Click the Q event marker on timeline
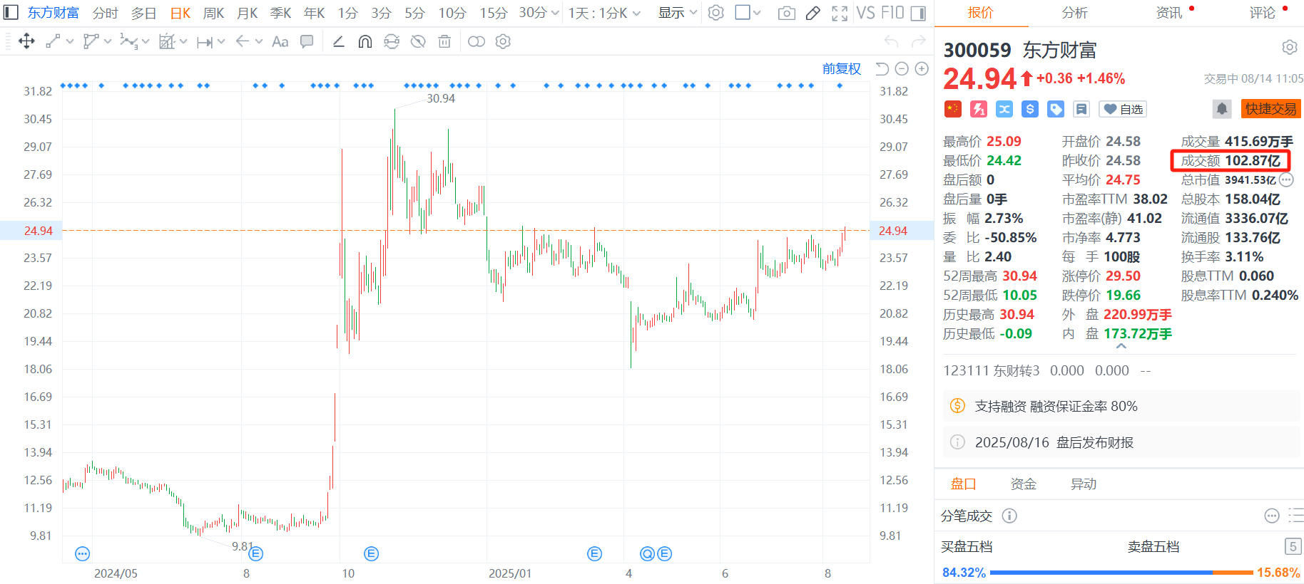 [647, 553]
